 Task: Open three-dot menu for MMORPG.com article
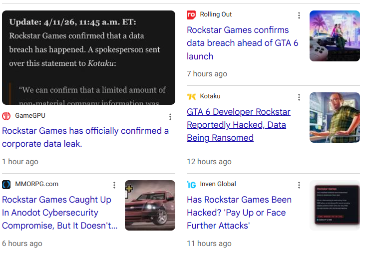coord(114,185)
